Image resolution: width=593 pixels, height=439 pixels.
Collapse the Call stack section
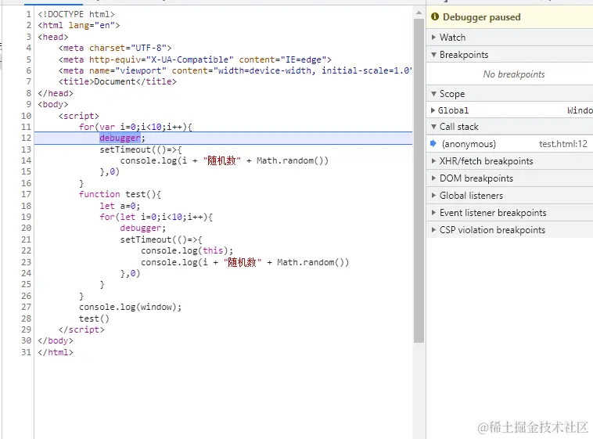point(509,127)
